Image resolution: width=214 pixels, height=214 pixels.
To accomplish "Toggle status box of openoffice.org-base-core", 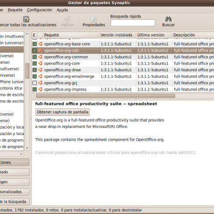I will (x=35, y=44).
